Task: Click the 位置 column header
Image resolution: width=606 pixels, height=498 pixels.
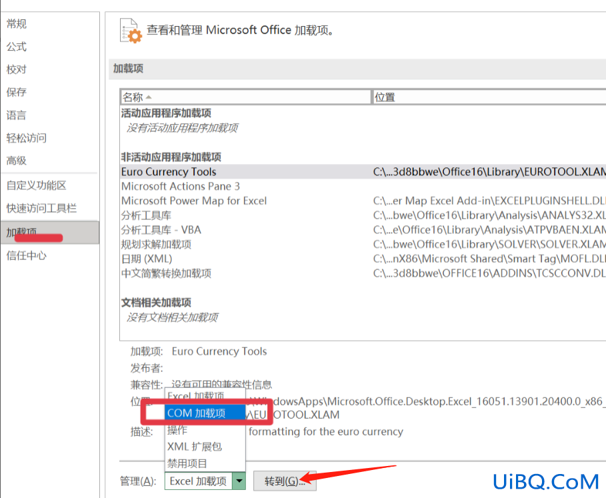Action: click(x=489, y=97)
